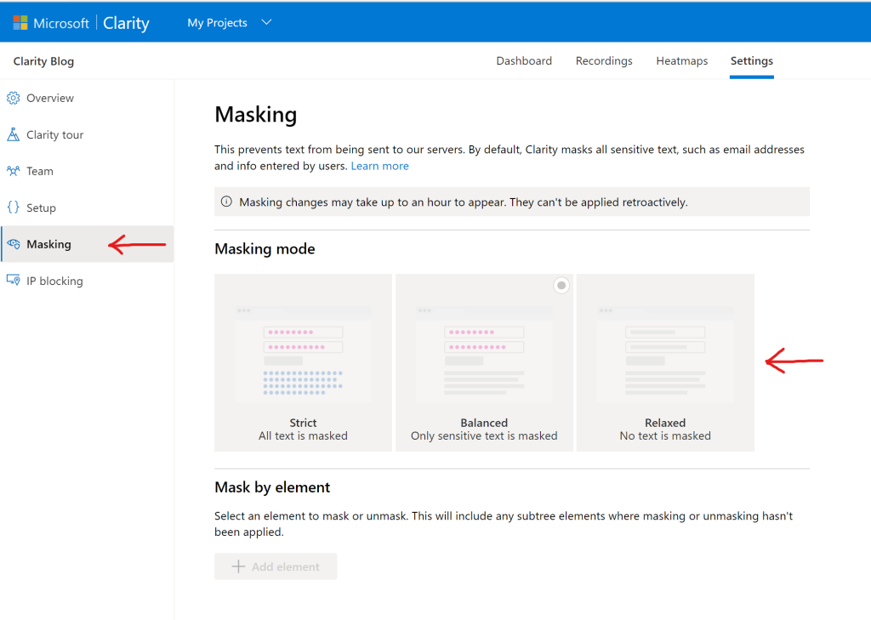
Task: Click the Mask by element heading
Action: [x=272, y=487]
